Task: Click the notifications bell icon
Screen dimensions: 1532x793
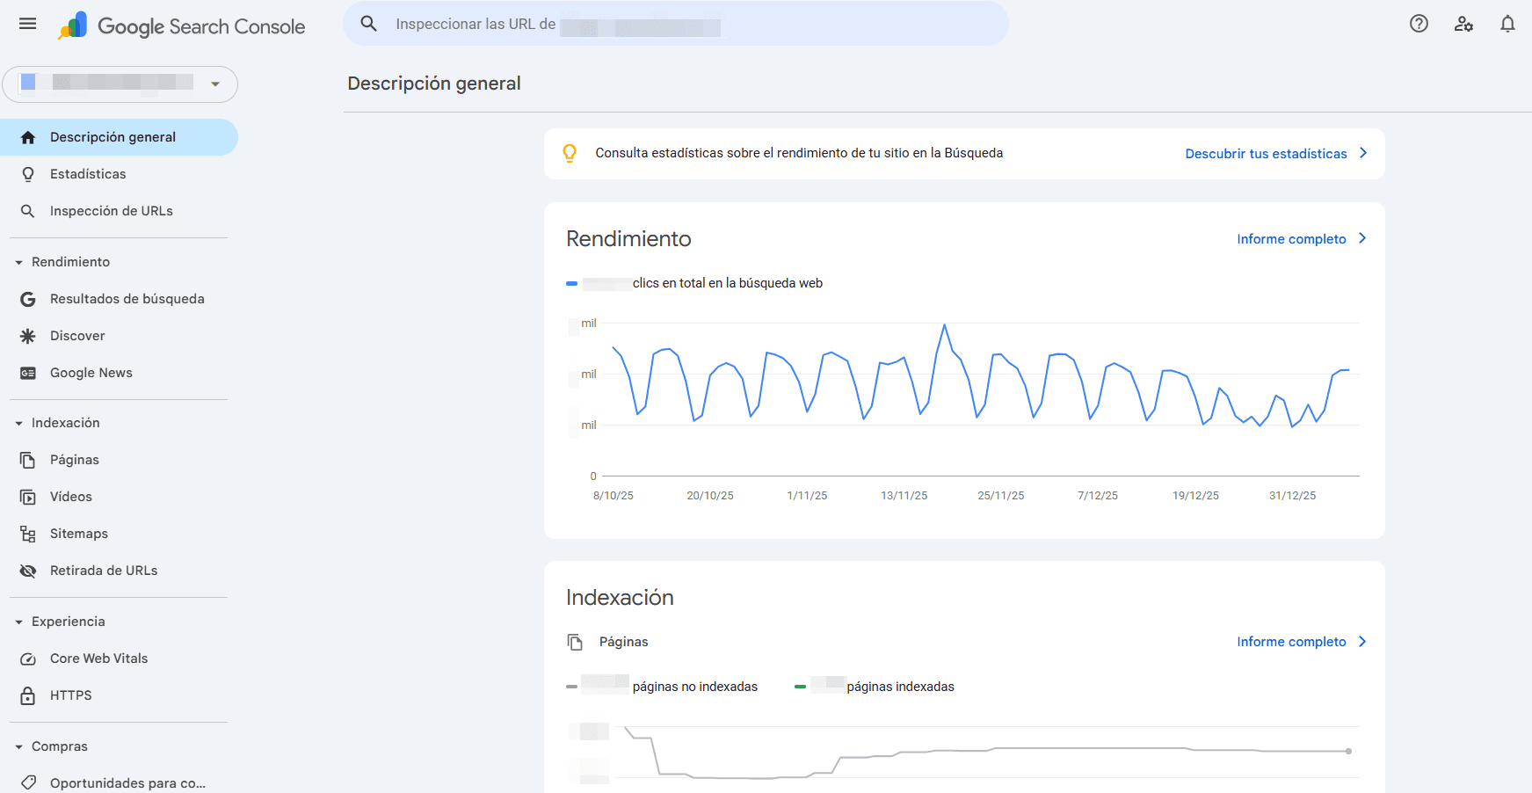Action: point(1507,24)
